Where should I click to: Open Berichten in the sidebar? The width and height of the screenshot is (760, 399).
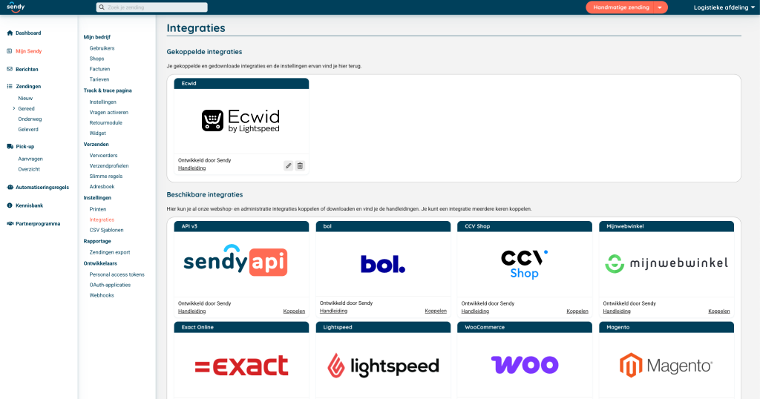pyautogui.click(x=27, y=69)
